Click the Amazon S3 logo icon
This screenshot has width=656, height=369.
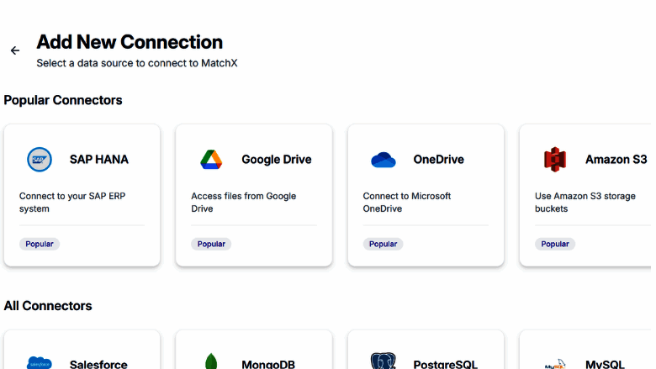tap(555, 159)
